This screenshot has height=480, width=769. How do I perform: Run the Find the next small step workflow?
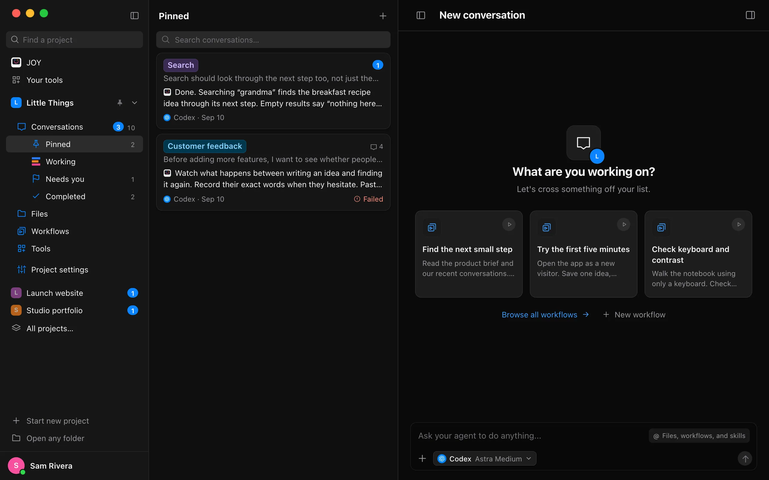[x=509, y=224]
